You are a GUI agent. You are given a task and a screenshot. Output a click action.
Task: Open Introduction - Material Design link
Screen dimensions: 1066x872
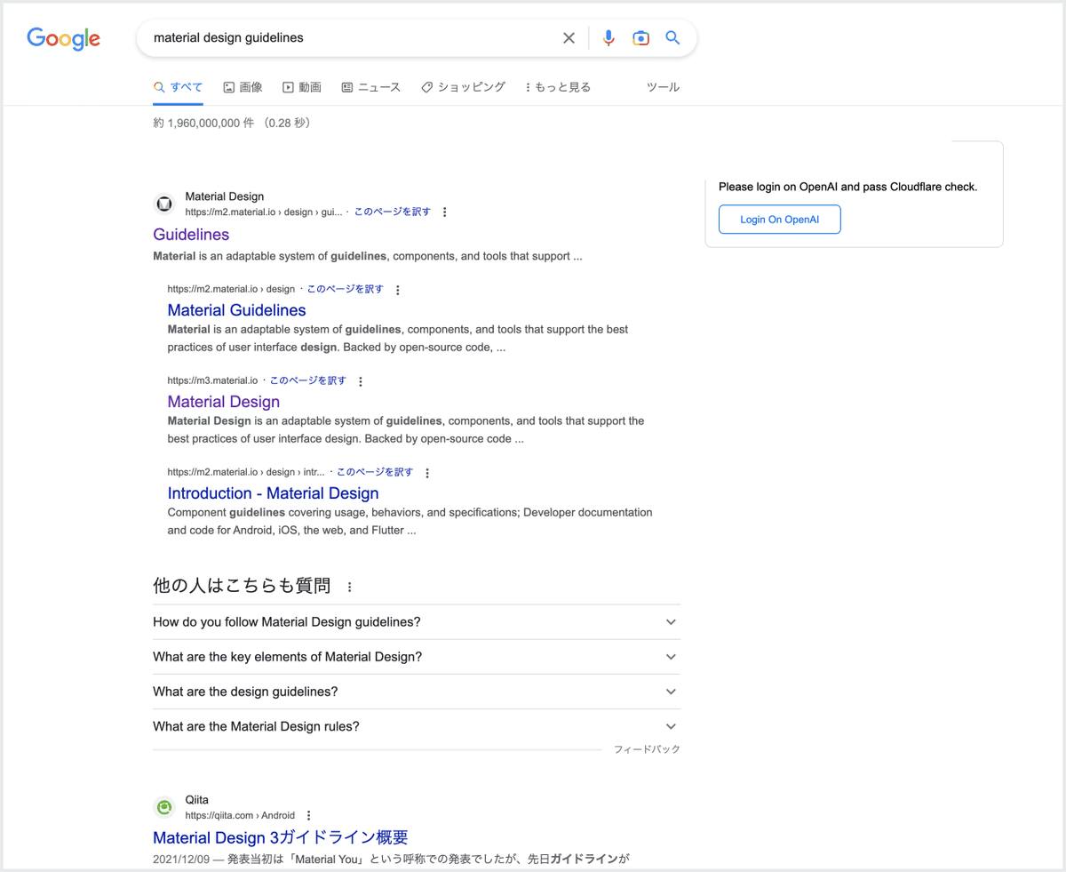pos(273,493)
